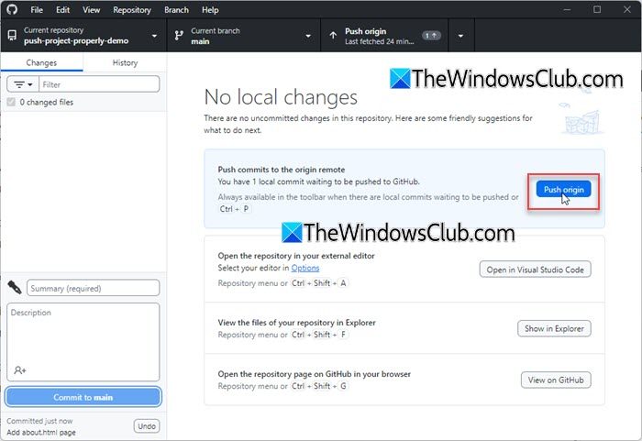Click 'Open the repository page on GitHub' text
Image resolution: width=642 pixels, height=441 pixels.
(x=314, y=374)
